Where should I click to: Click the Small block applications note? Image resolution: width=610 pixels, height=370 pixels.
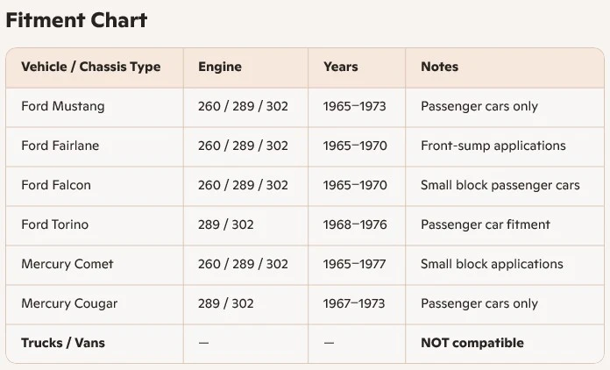[493, 264]
